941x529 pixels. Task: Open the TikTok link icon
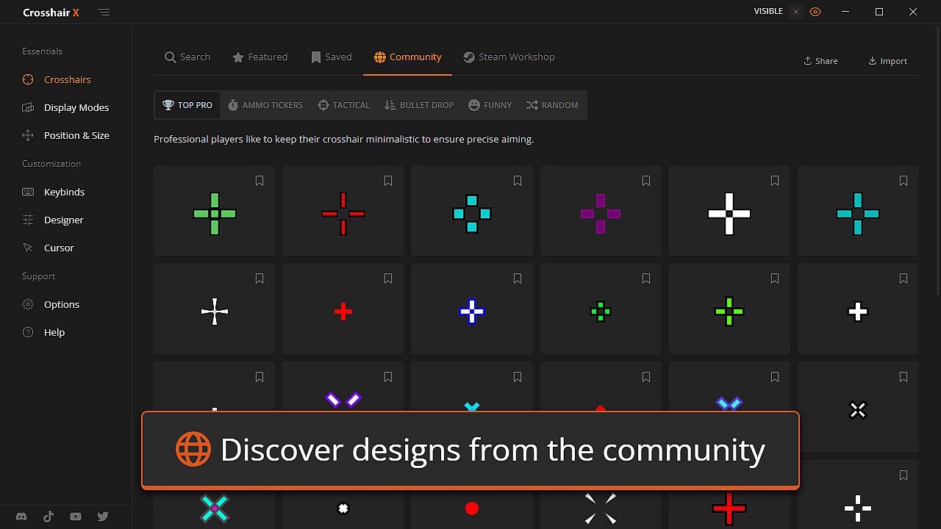click(49, 517)
